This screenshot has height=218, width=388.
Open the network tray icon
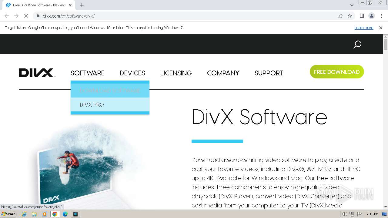352,214
